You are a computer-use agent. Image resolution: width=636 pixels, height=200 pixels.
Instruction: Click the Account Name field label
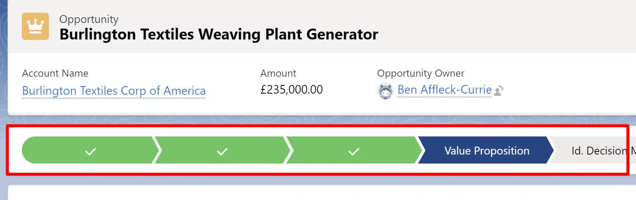(55, 73)
